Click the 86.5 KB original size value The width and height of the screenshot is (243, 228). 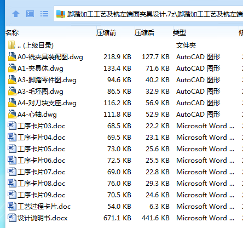coord(119,92)
